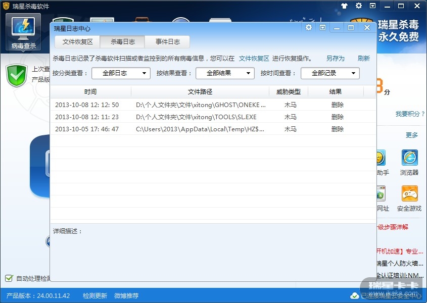Click the cloud connection status icon

(x=354, y=295)
